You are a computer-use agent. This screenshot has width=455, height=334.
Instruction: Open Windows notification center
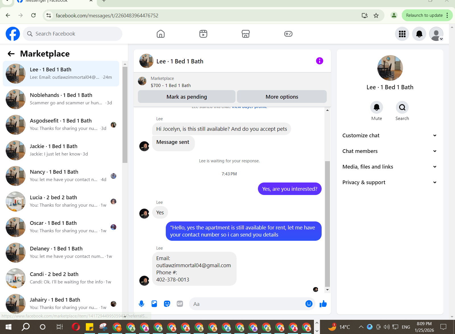click(443, 327)
